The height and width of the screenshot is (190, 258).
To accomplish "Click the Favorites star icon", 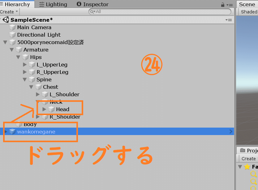I will [x=247, y=167].
